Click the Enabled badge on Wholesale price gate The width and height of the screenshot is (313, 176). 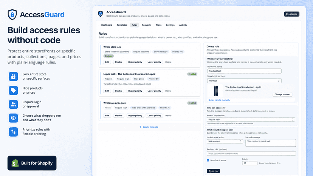pyautogui.click(x=192, y=103)
